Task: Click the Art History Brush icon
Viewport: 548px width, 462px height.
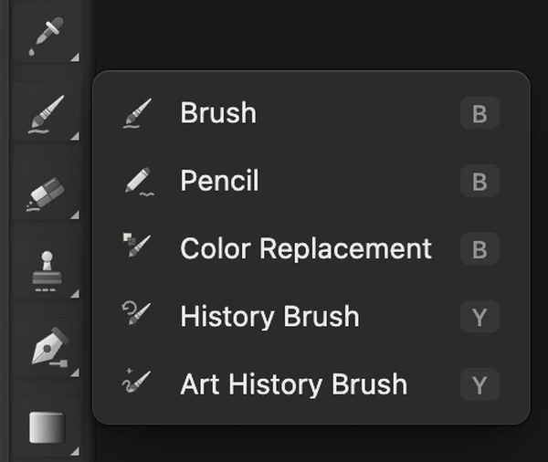Action: tap(136, 381)
